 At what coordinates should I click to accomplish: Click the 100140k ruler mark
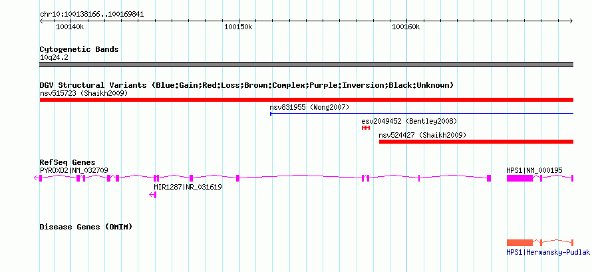(70, 27)
